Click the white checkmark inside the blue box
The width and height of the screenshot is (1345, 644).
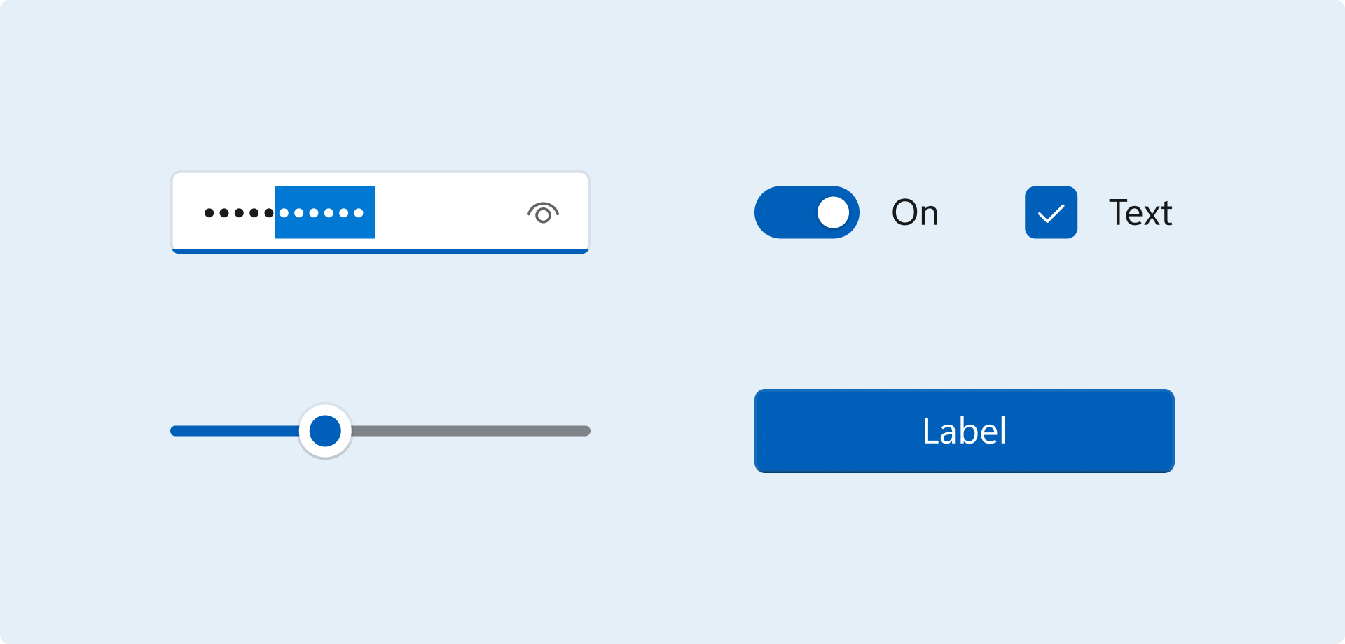pyautogui.click(x=1051, y=213)
